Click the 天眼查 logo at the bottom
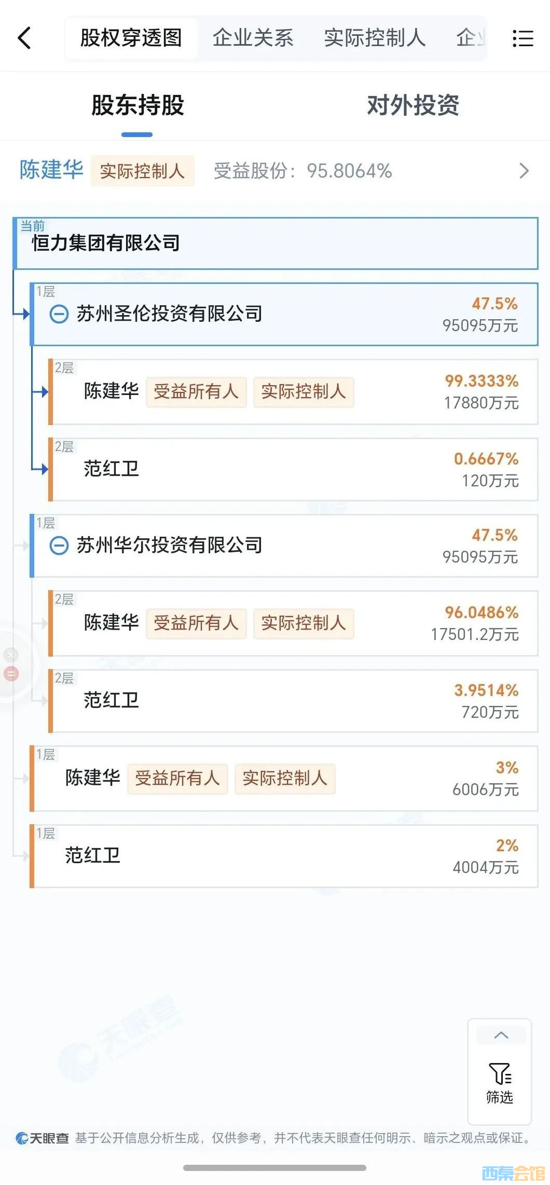Viewport: 550px width, 1185px height. (x=43, y=1138)
